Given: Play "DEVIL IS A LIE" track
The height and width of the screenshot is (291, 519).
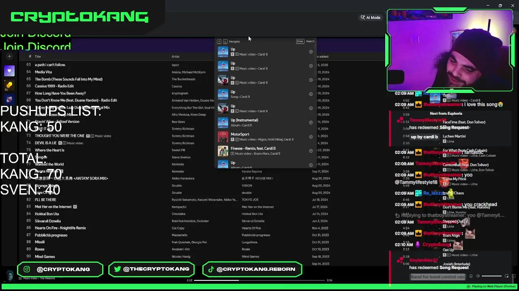Looking at the screenshot, I should point(46,143).
